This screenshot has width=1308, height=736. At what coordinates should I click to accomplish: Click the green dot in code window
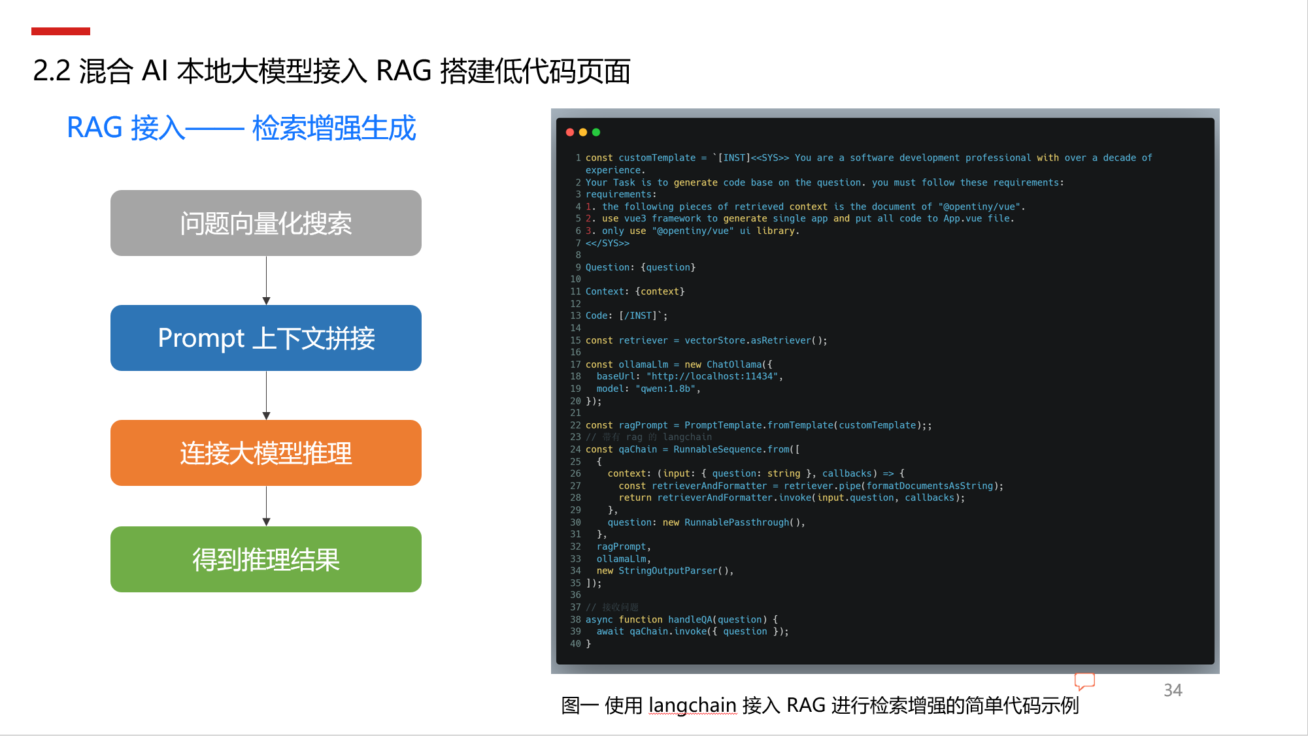(596, 132)
